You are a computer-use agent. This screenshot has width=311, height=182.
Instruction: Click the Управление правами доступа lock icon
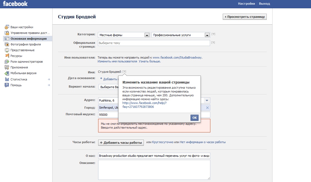click(7, 33)
